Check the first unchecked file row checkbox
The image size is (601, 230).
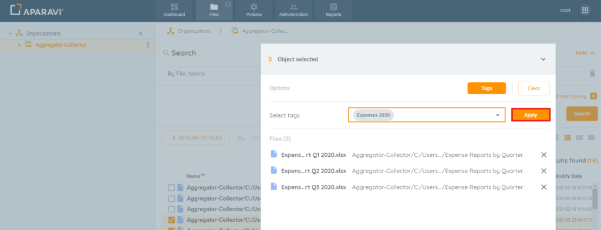click(x=171, y=188)
